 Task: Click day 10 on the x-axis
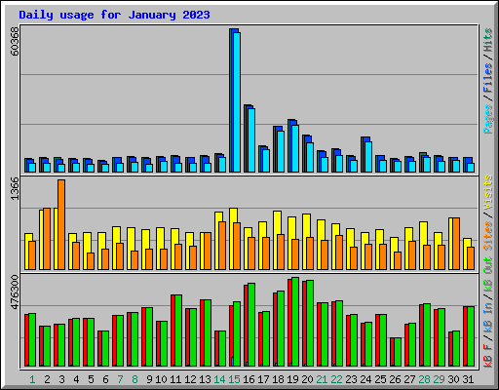(x=161, y=379)
